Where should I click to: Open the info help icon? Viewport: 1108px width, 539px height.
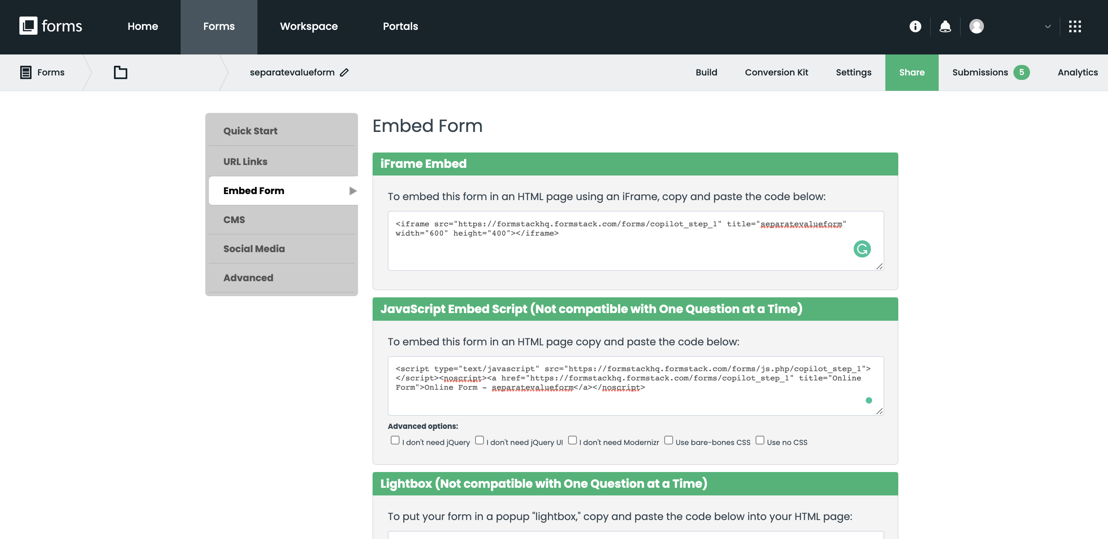[x=915, y=26]
